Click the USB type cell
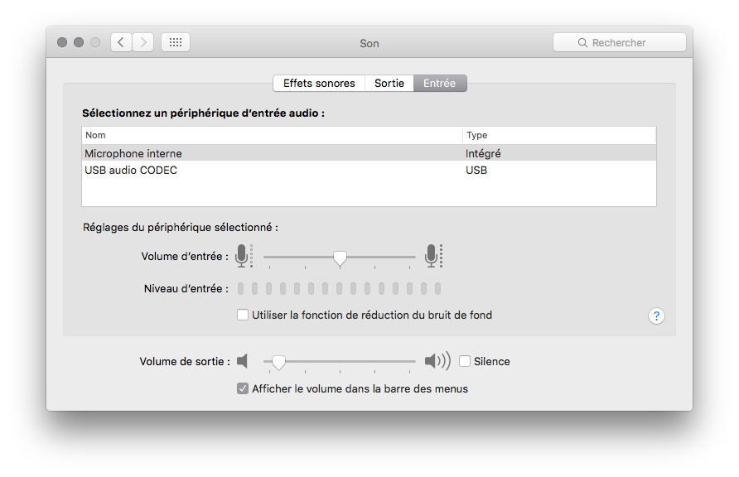739x477 pixels. pyautogui.click(x=476, y=170)
